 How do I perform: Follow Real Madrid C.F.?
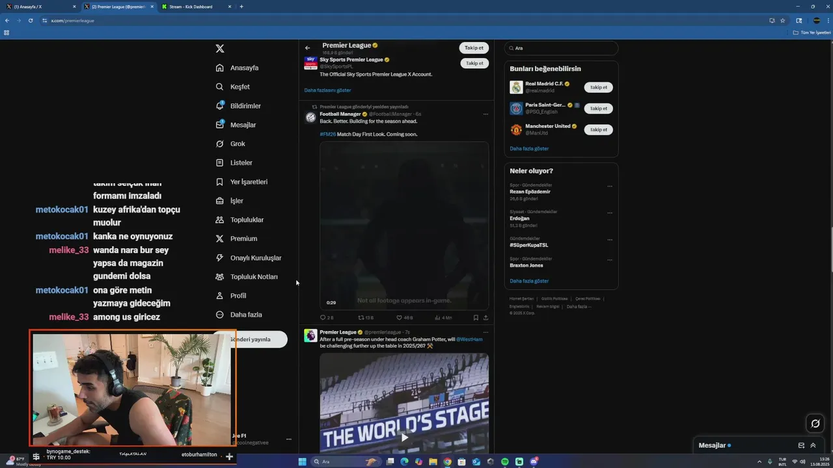598,87
